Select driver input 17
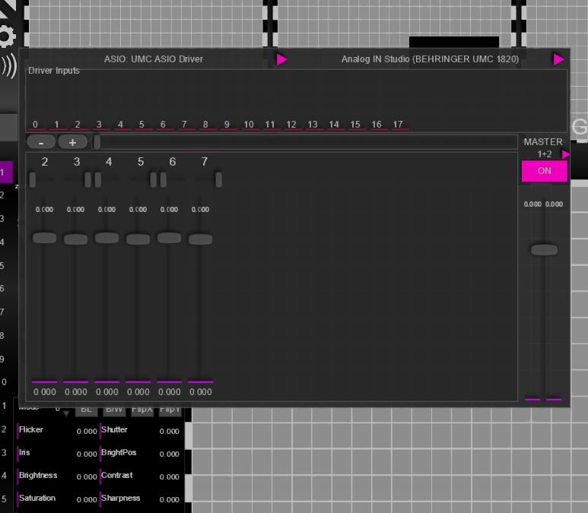 pyautogui.click(x=398, y=125)
